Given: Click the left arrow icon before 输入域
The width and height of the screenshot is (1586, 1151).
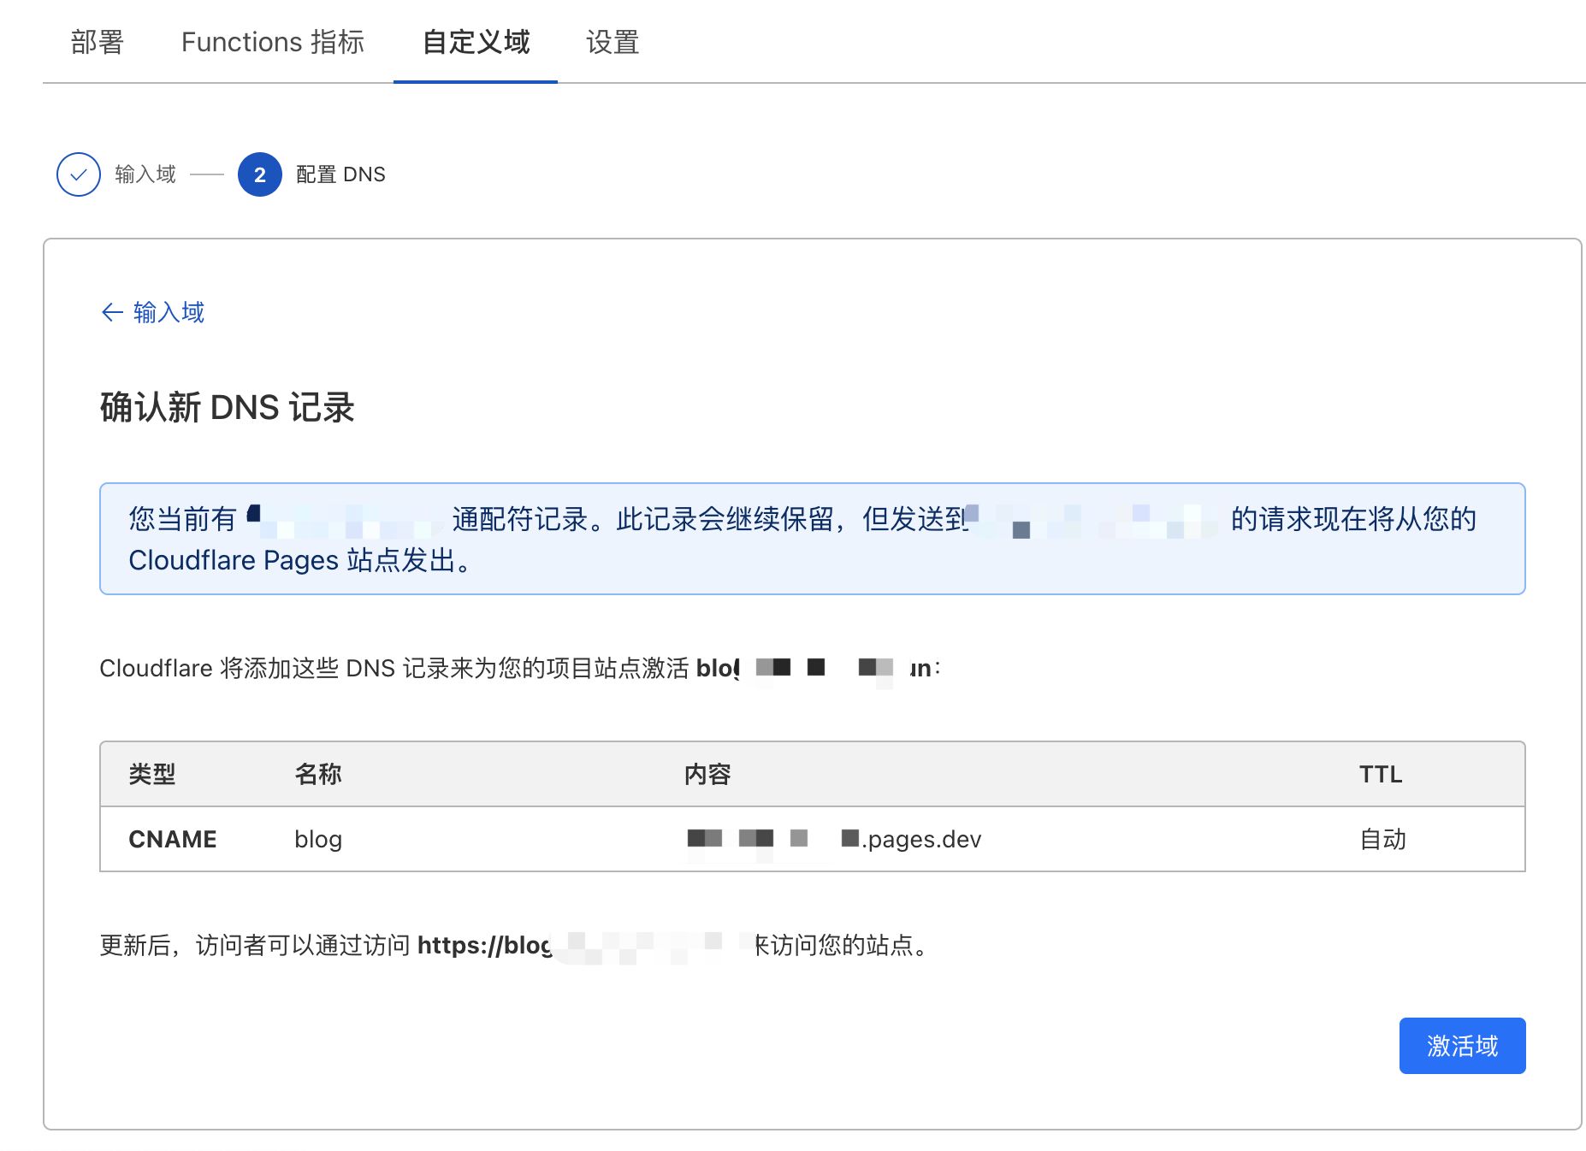Looking at the screenshot, I should tap(112, 312).
